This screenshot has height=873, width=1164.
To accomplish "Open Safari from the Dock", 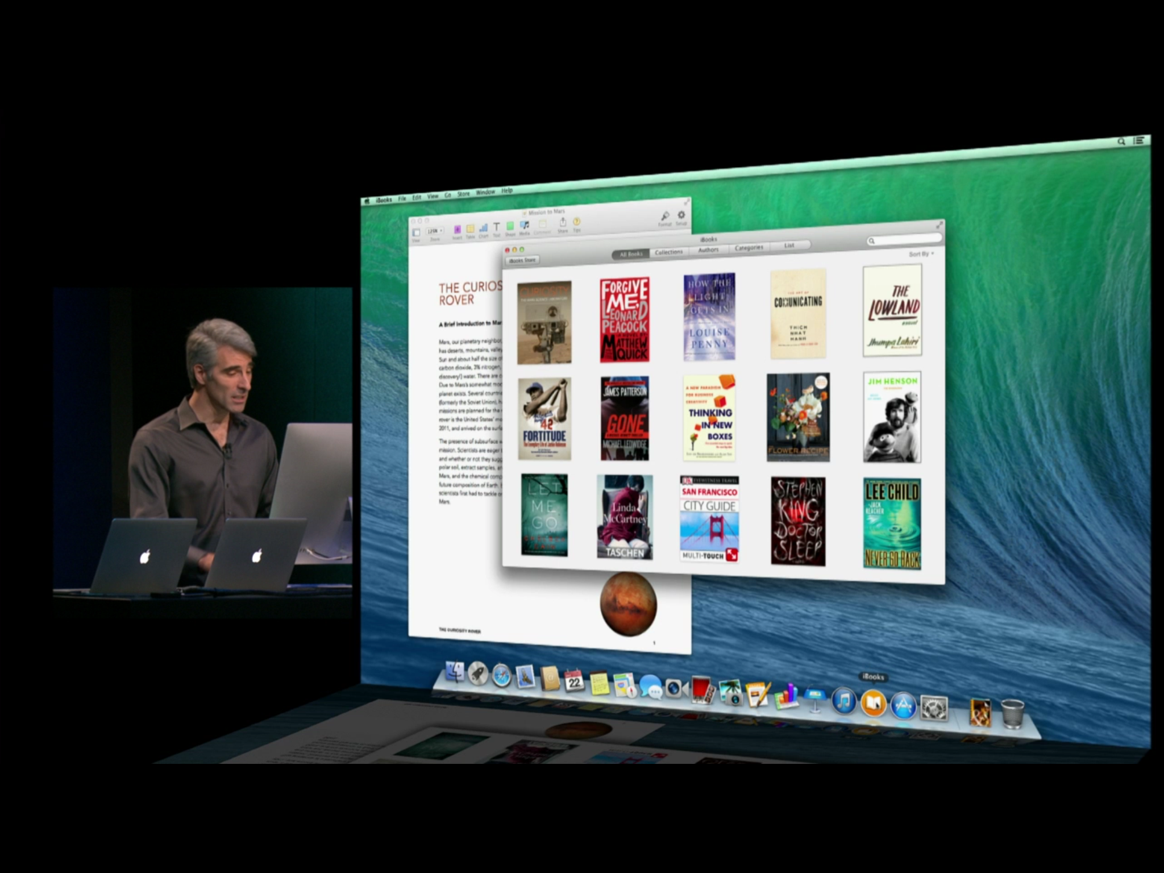I will tap(501, 676).
